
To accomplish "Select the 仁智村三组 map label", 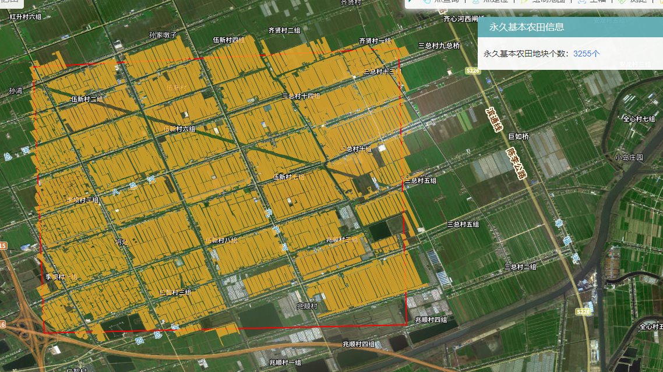I will click(175, 292).
